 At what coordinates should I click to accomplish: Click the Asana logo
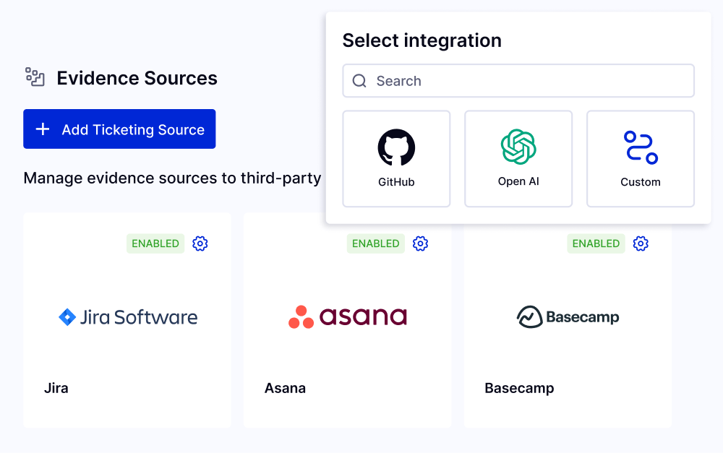[347, 316]
